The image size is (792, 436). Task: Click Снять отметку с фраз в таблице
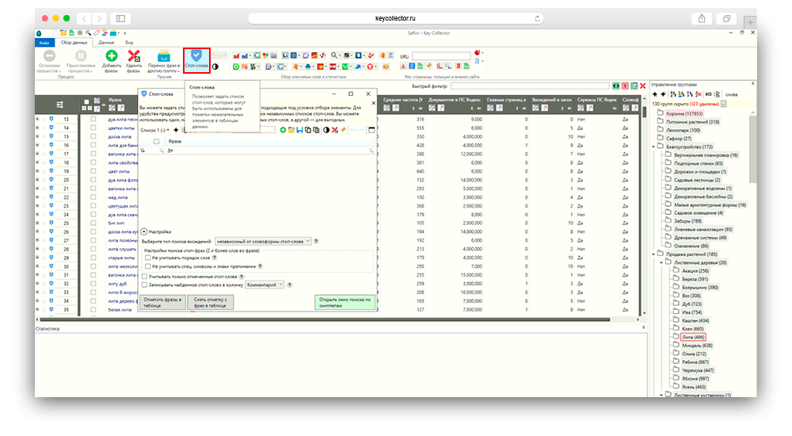coord(210,303)
